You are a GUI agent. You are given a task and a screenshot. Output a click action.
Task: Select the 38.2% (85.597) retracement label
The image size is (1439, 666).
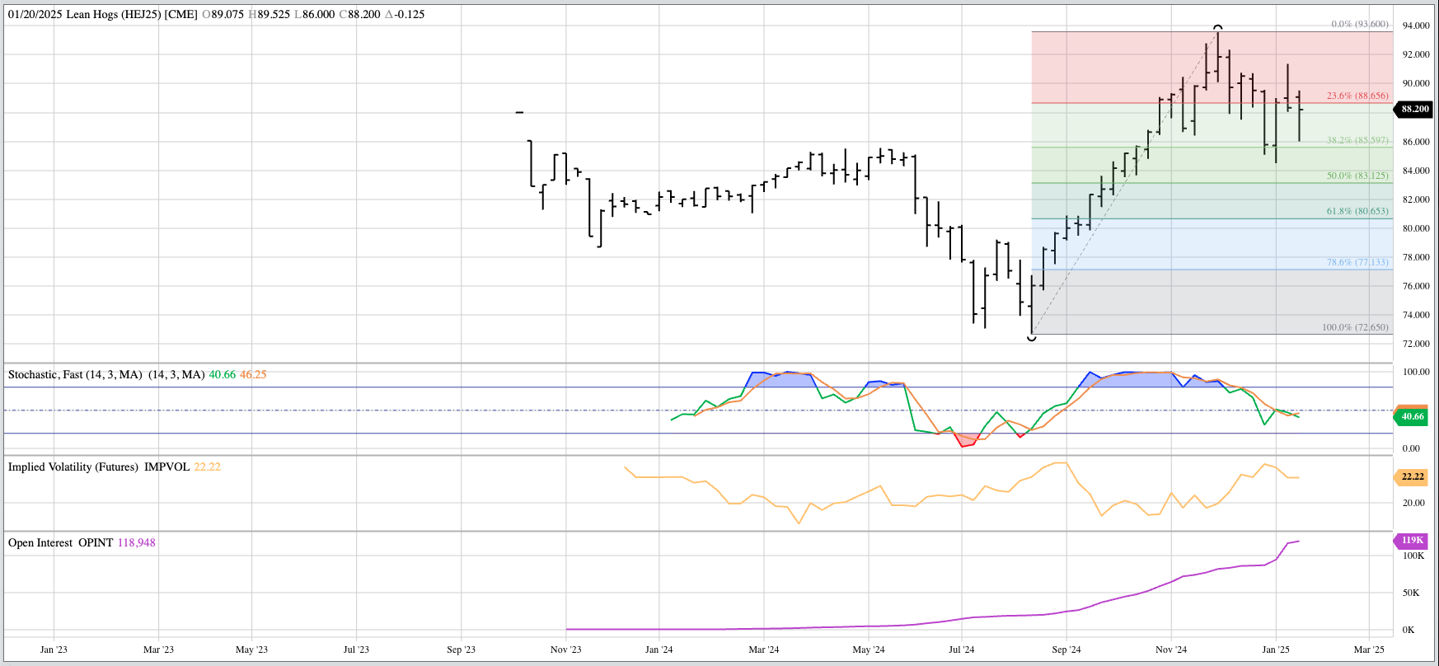click(1357, 140)
